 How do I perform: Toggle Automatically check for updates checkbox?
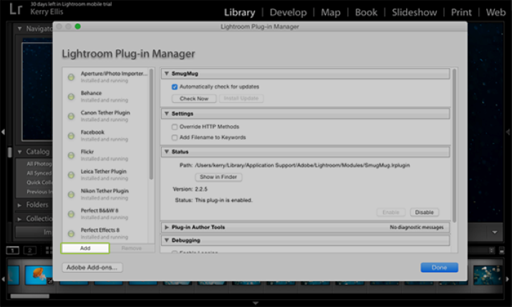point(175,87)
